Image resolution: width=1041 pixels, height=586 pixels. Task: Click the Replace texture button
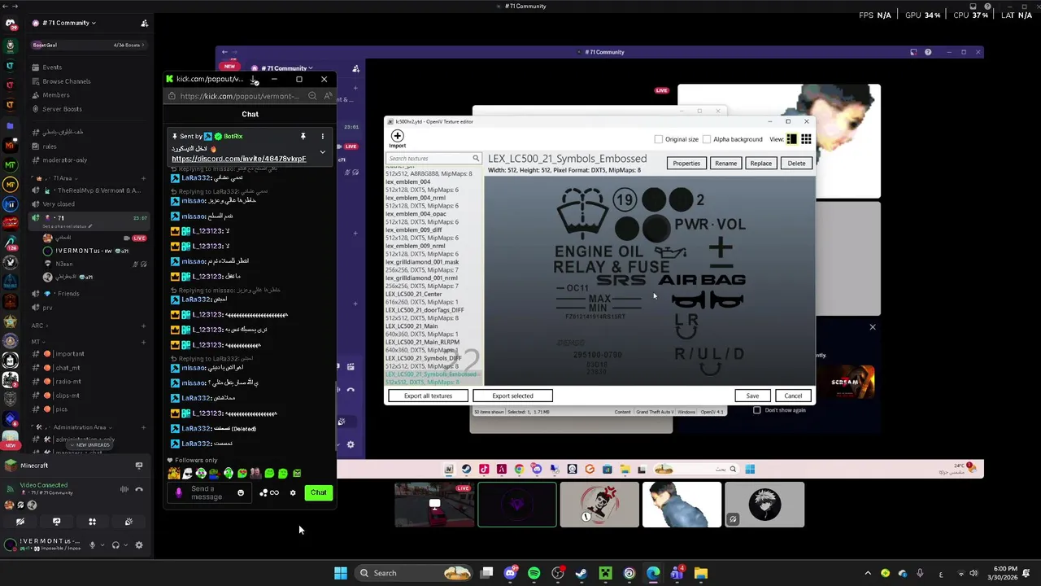(761, 163)
